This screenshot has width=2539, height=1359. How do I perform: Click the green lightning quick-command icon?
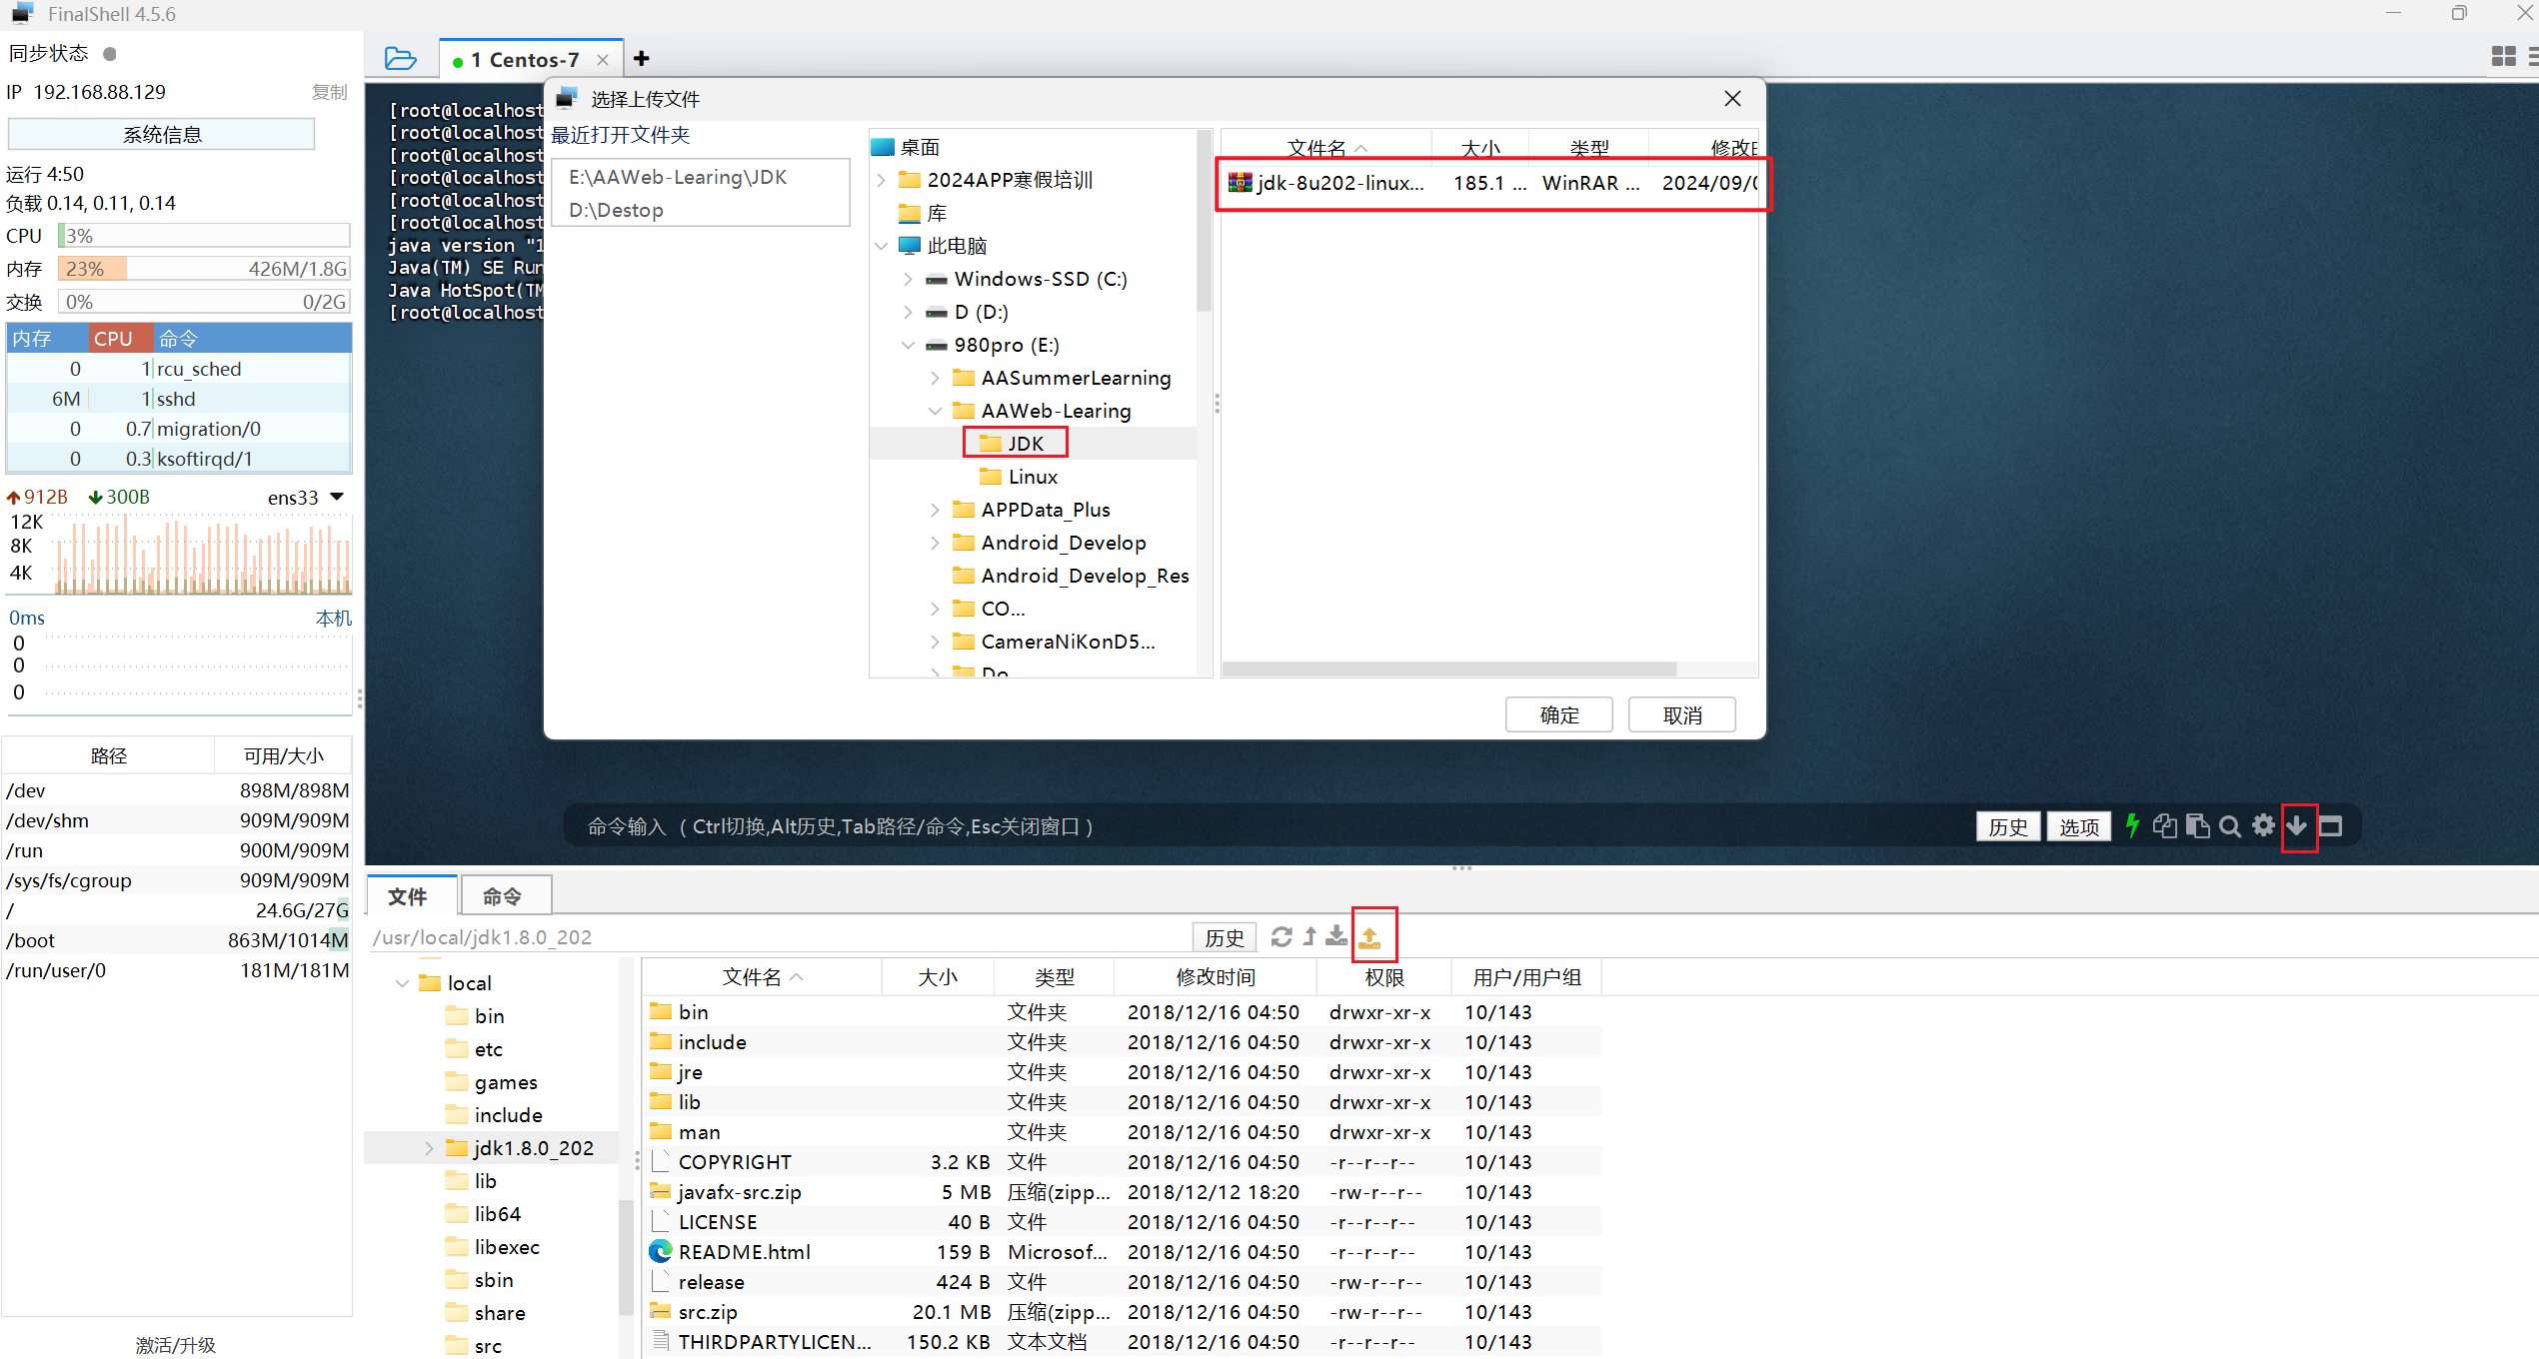point(2132,826)
